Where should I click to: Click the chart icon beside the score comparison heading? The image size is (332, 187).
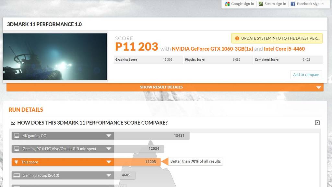coord(13,123)
